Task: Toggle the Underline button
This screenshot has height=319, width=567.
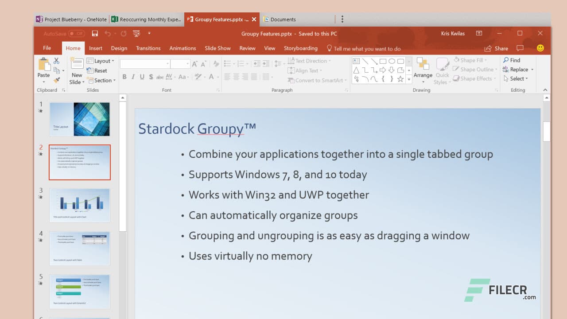Action: (x=142, y=77)
